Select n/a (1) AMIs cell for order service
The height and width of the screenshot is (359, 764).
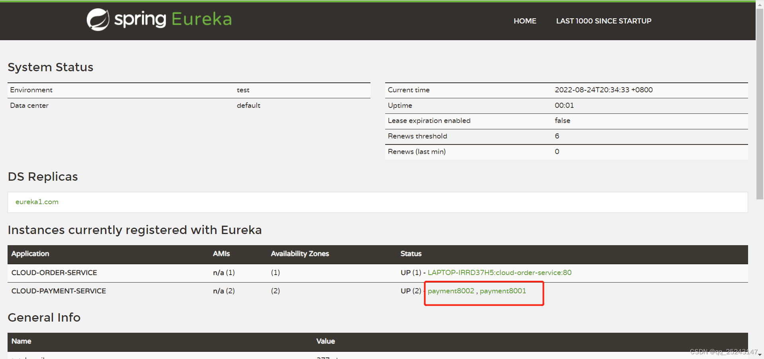(x=224, y=273)
